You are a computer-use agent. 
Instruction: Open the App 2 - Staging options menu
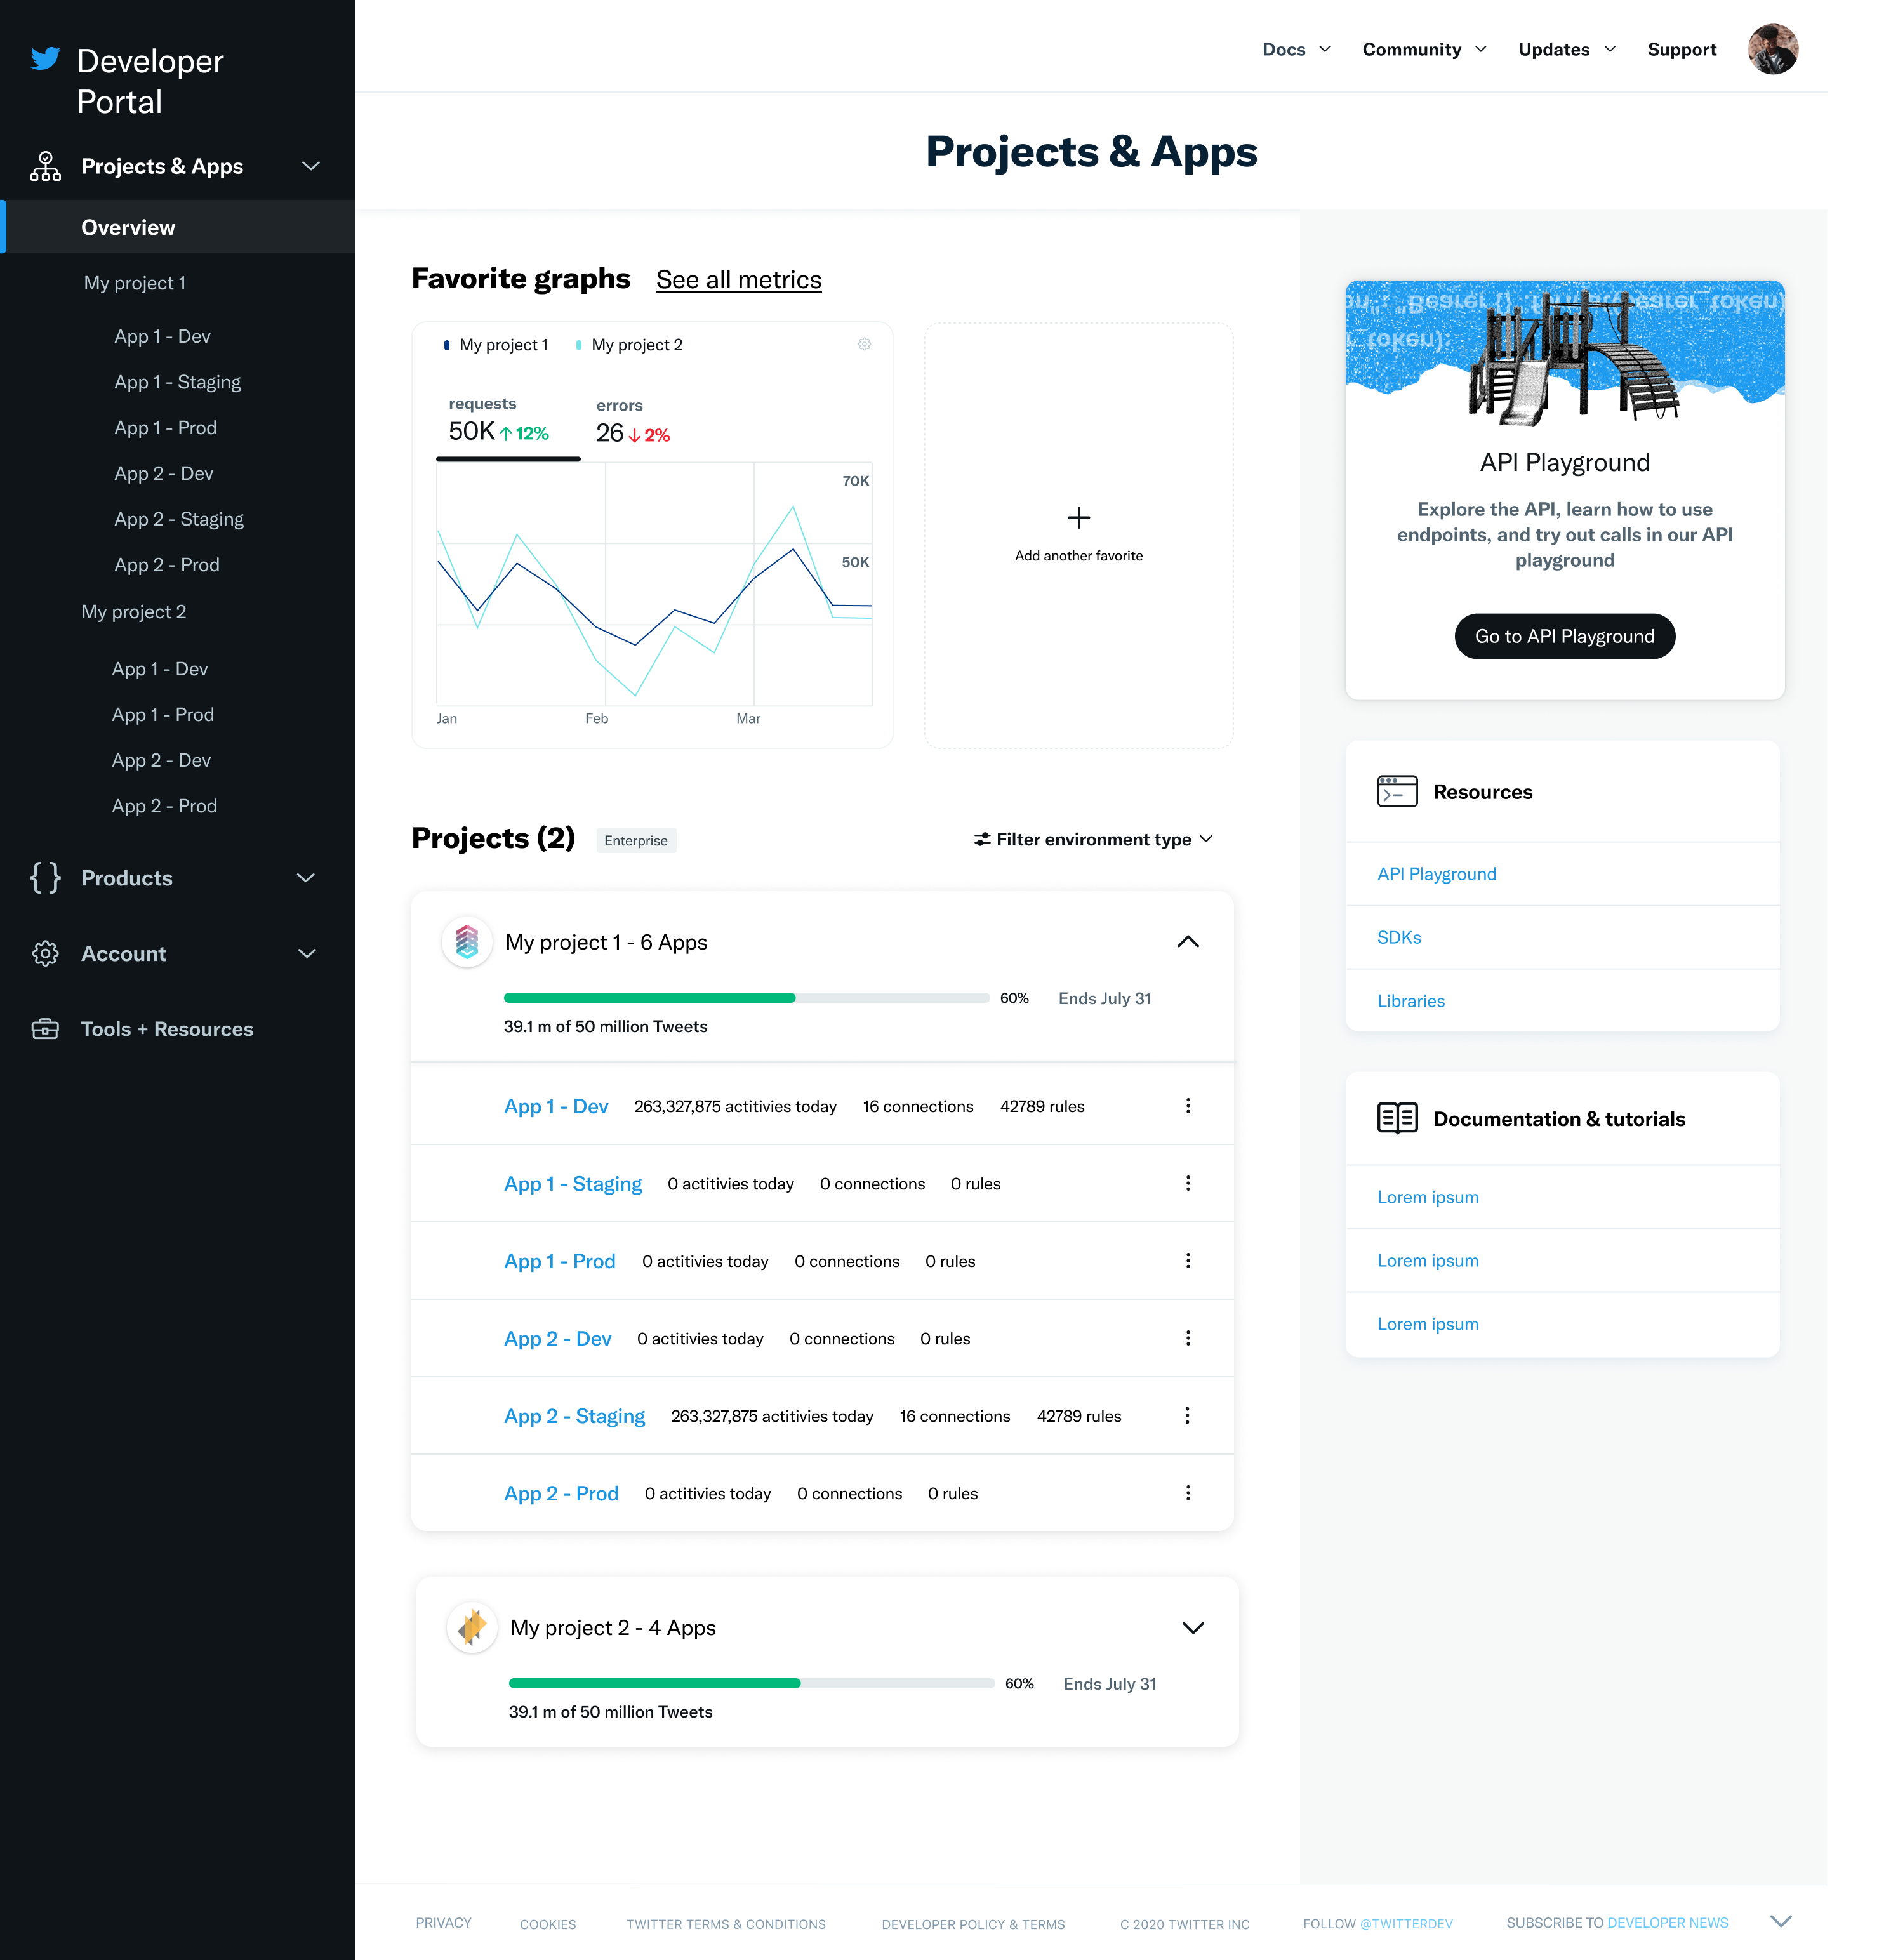click(x=1187, y=1415)
